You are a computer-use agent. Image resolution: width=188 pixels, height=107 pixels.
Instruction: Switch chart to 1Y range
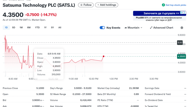tap(45, 28)
